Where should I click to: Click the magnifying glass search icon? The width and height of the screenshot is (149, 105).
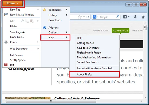(x=118, y=17)
